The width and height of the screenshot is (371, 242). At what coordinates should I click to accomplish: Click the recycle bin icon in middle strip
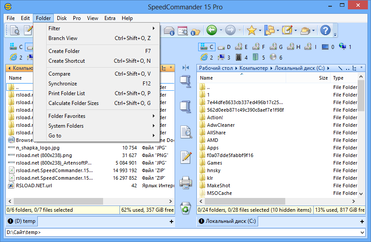click(x=186, y=208)
